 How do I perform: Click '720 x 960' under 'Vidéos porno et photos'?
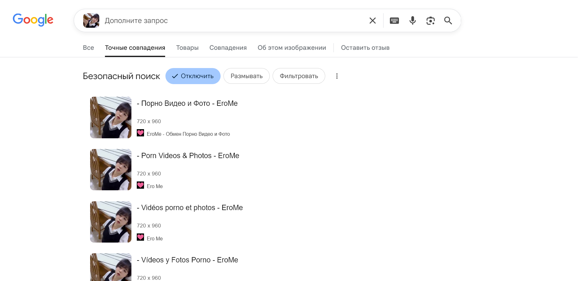(149, 226)
